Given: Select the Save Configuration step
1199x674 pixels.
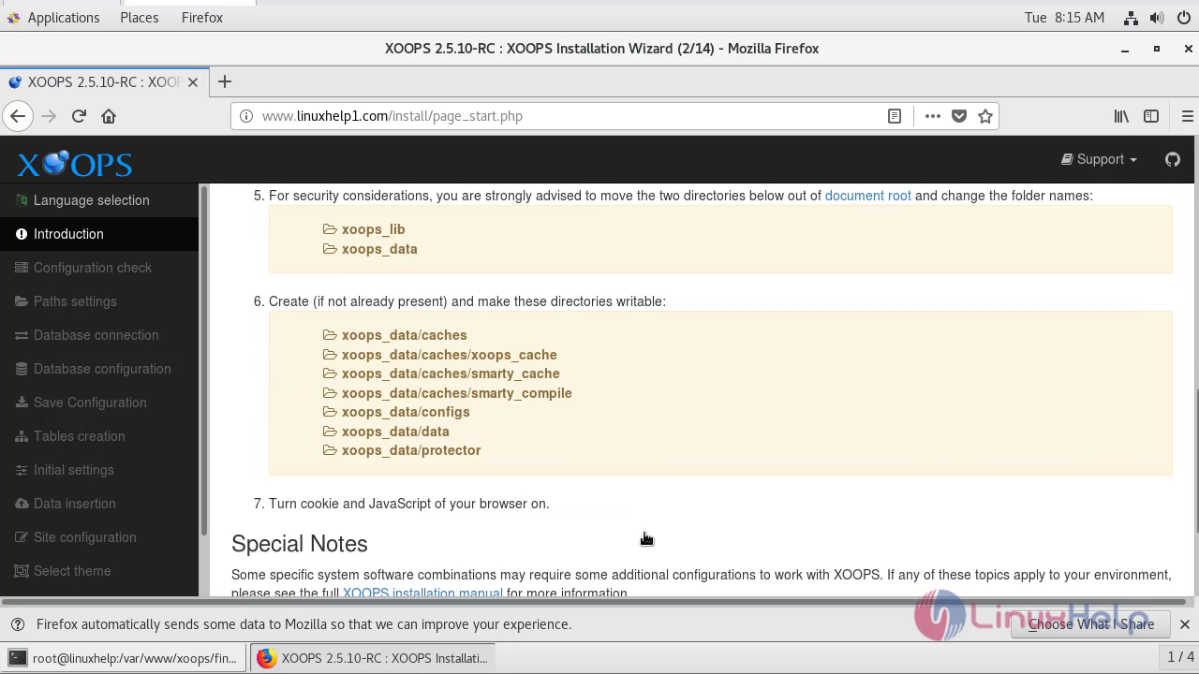Looking at the screenshot, I should 99,403.
